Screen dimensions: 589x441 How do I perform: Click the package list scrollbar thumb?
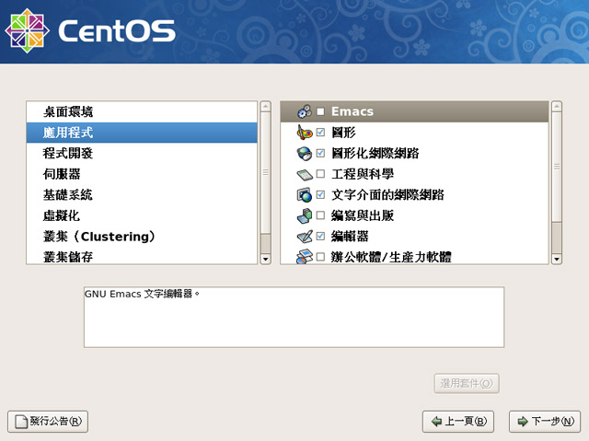[556, 167]
